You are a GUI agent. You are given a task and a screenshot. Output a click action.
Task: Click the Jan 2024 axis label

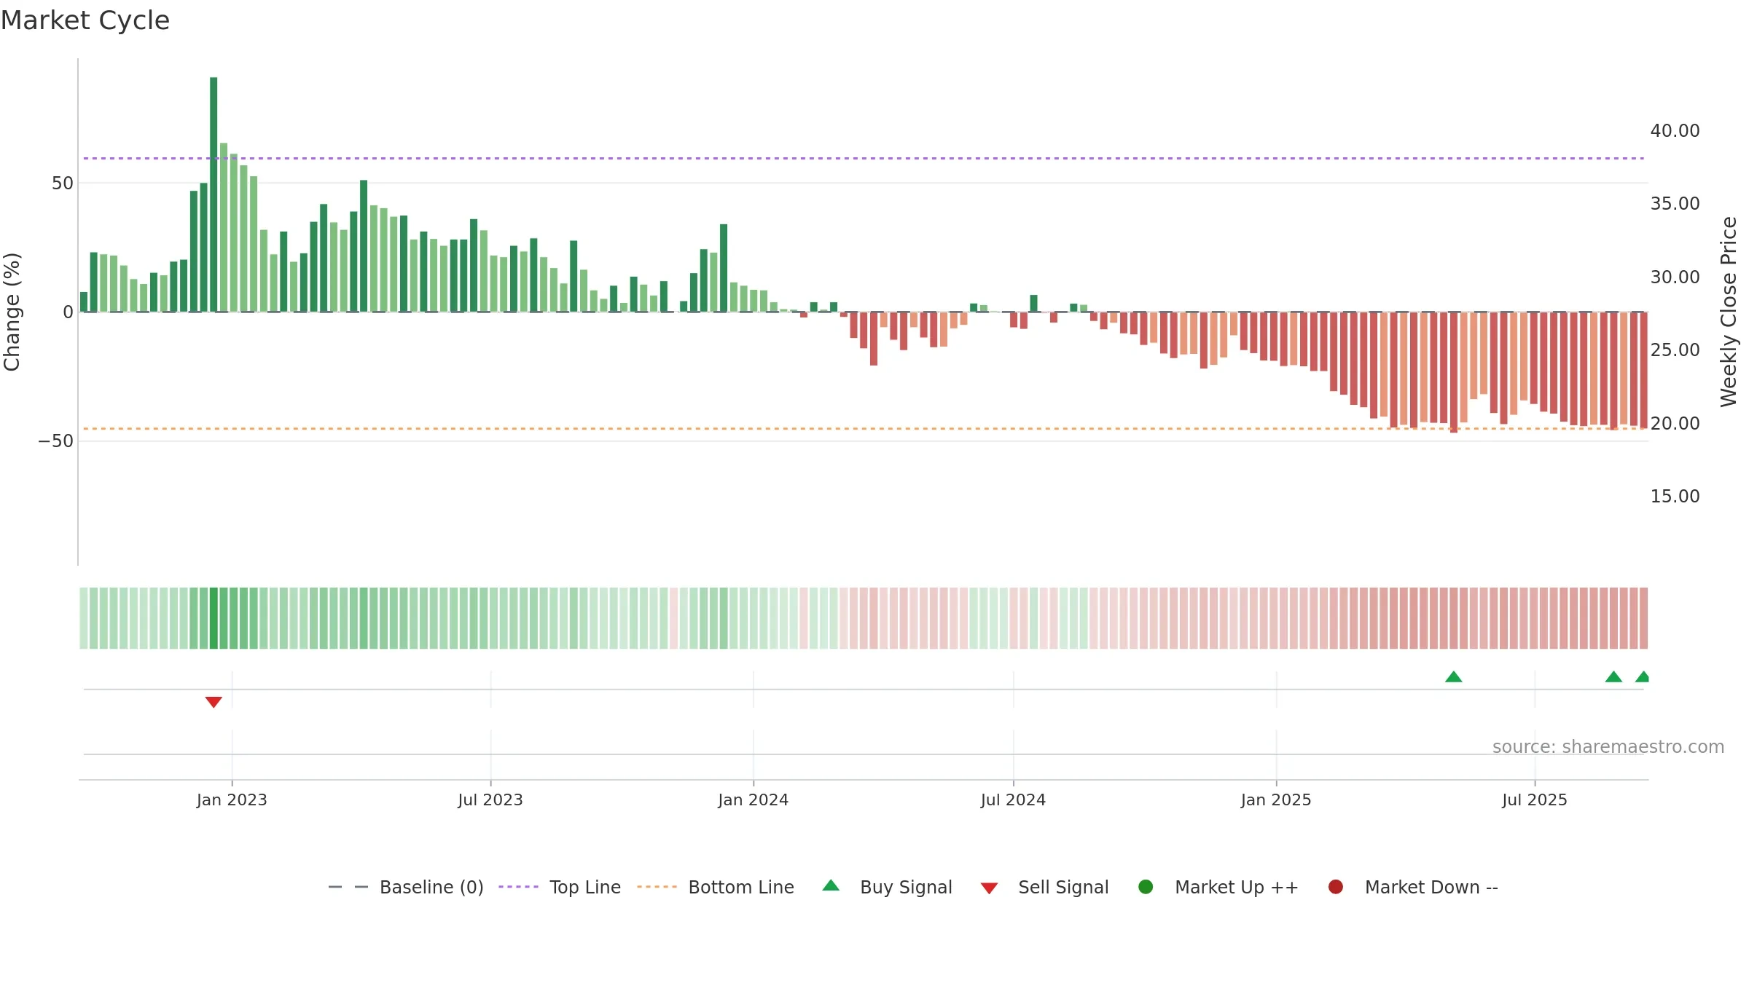pyautogui.click(x=754, y=800)
